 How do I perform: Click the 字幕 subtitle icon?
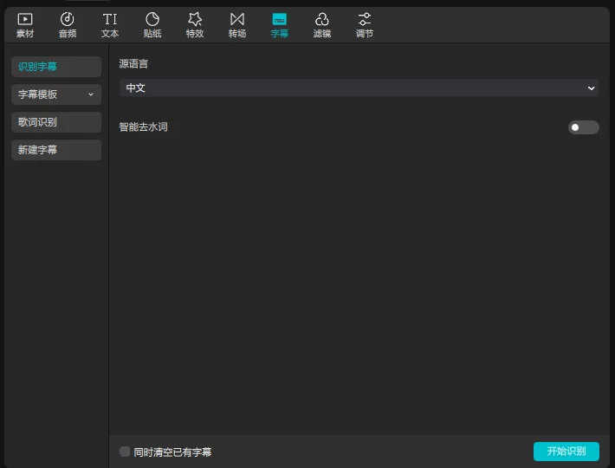pyautogui.click(x=280, y=19)
